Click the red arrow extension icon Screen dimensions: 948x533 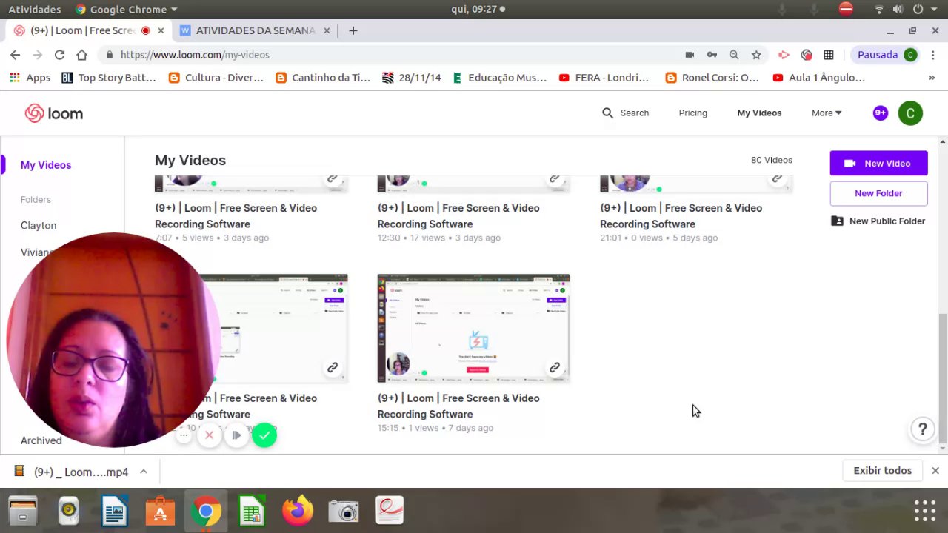[784, 55]
